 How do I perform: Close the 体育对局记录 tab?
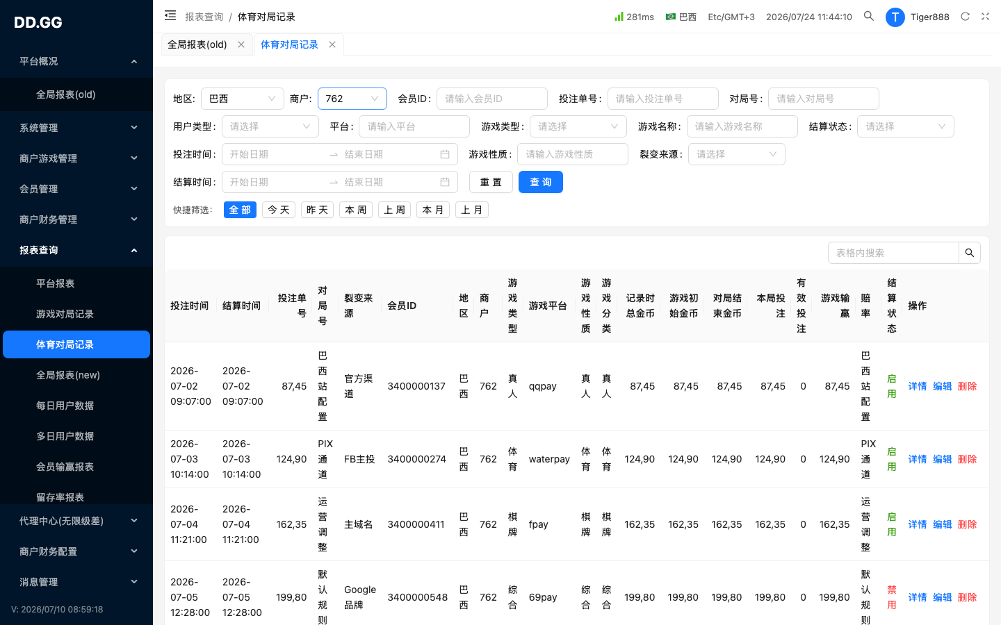click(x=332, y=44)
